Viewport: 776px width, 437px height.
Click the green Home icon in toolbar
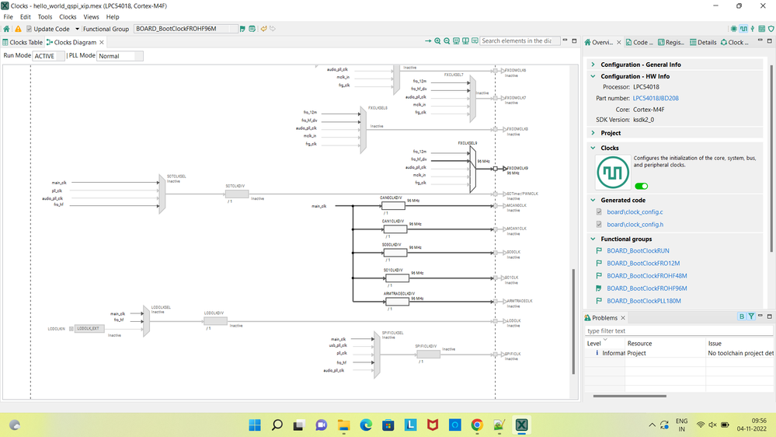coord(6,29)
